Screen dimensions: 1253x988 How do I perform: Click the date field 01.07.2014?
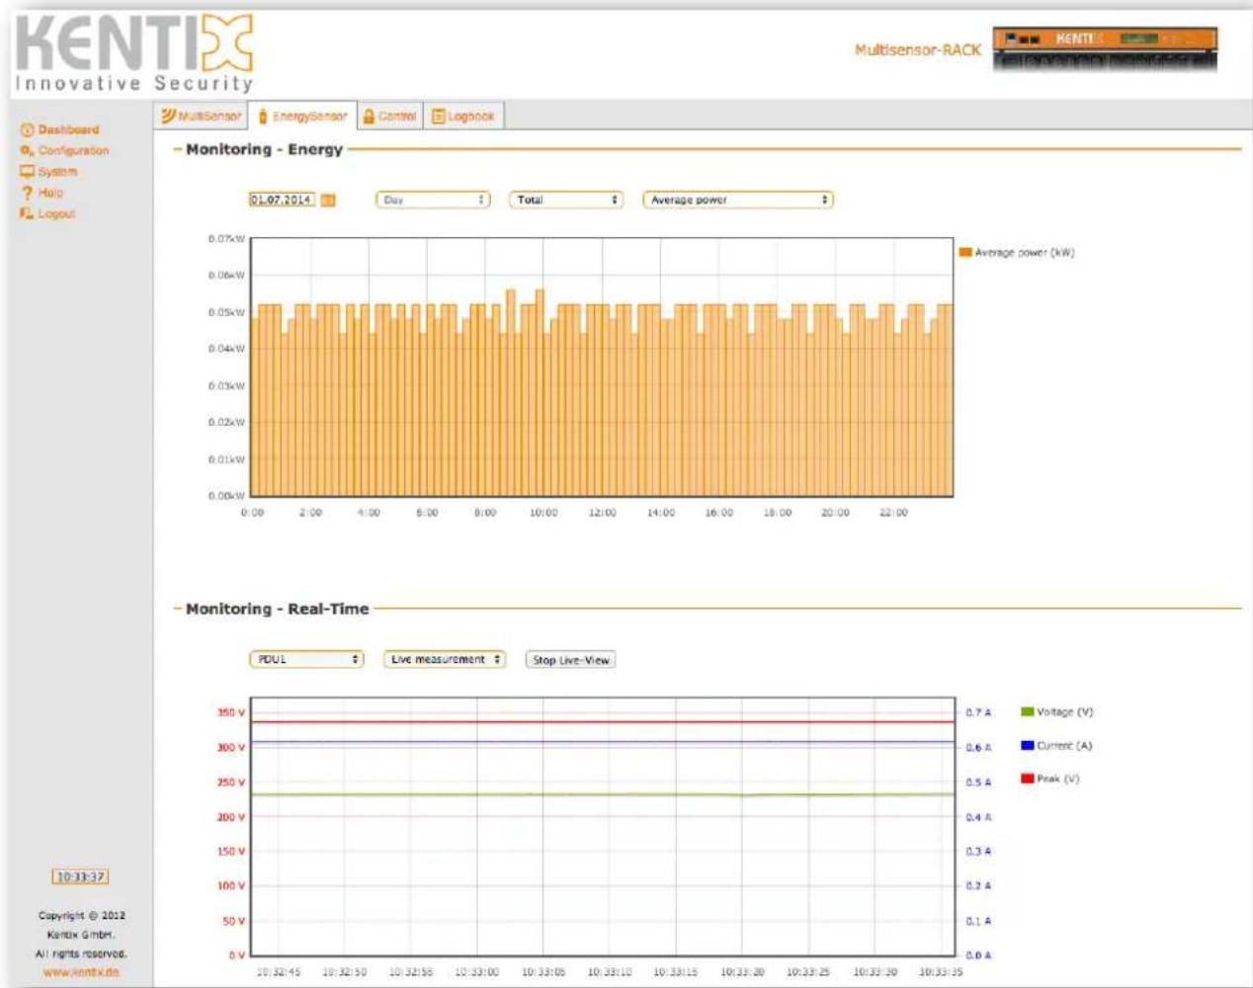(x=282, y=200)
